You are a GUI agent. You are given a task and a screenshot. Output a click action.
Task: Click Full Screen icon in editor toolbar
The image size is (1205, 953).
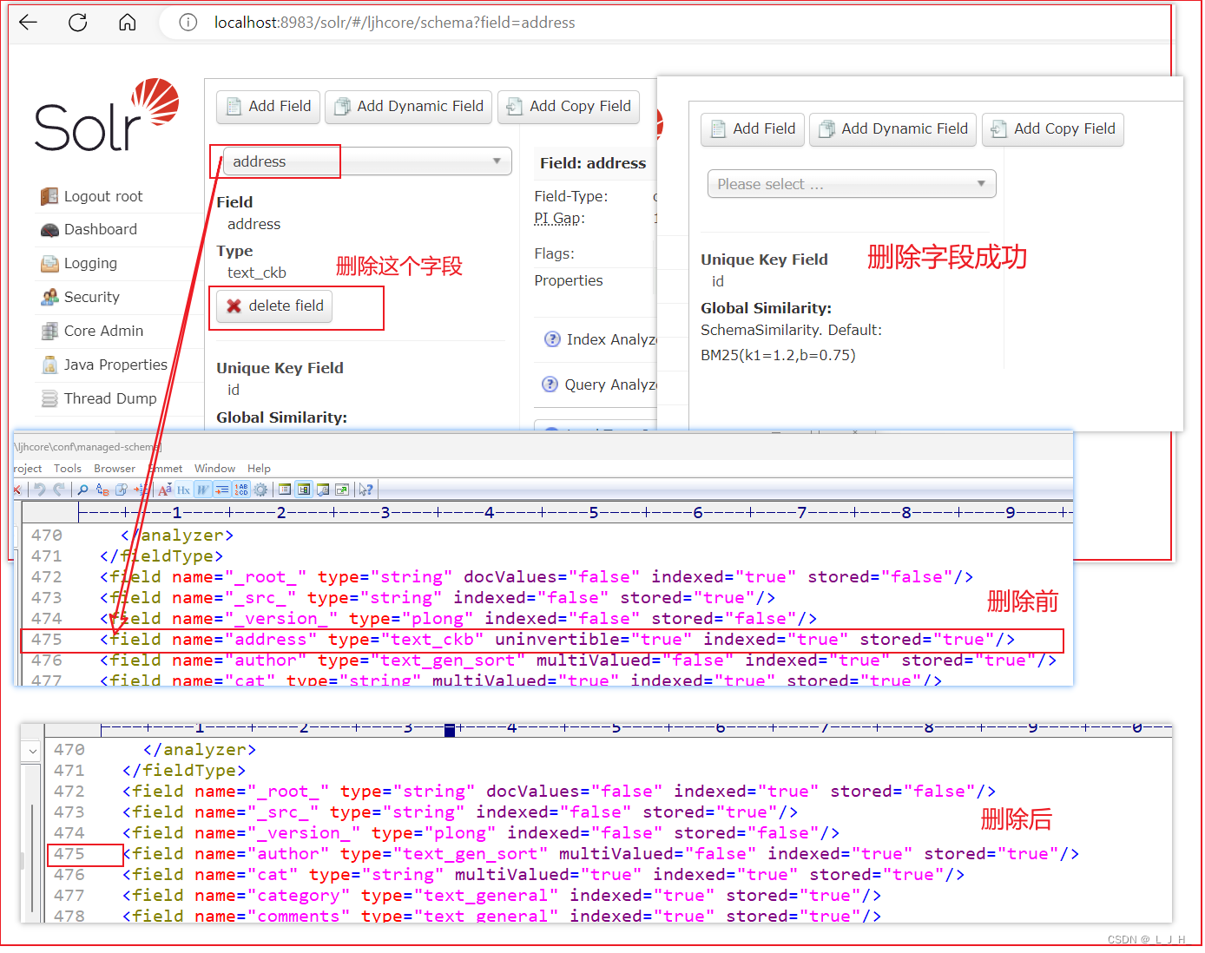(342, 490)
